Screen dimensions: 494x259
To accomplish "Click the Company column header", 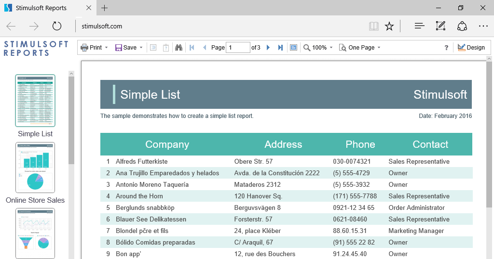I will tap(167, 144).
